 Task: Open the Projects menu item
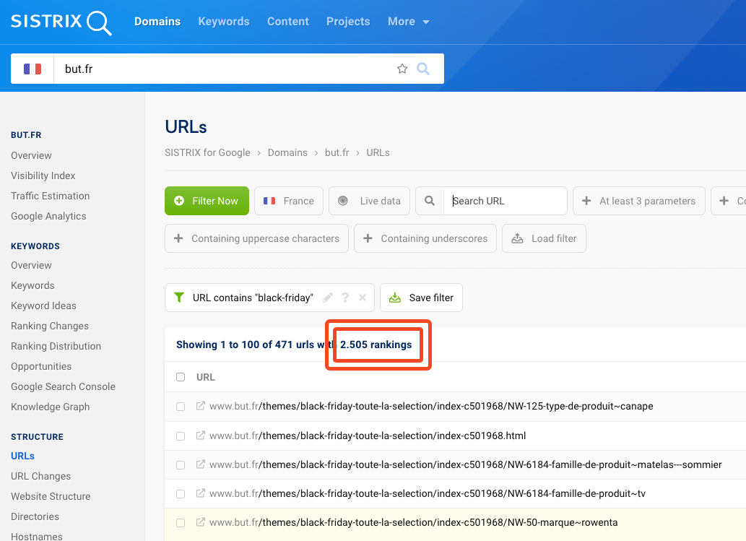click(x=348, y=22)
